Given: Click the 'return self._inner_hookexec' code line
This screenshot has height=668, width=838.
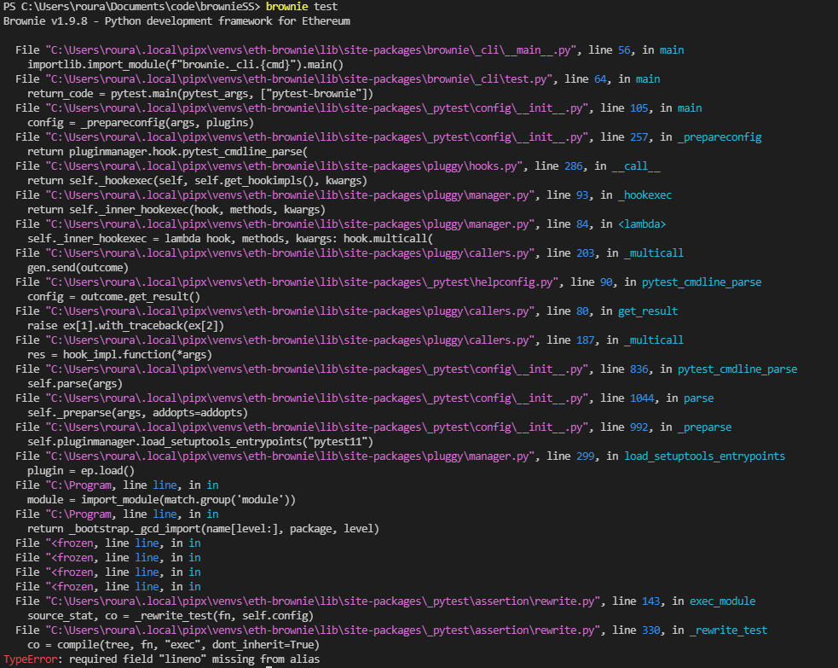Looking at the screenshot, I should [176, 209].
